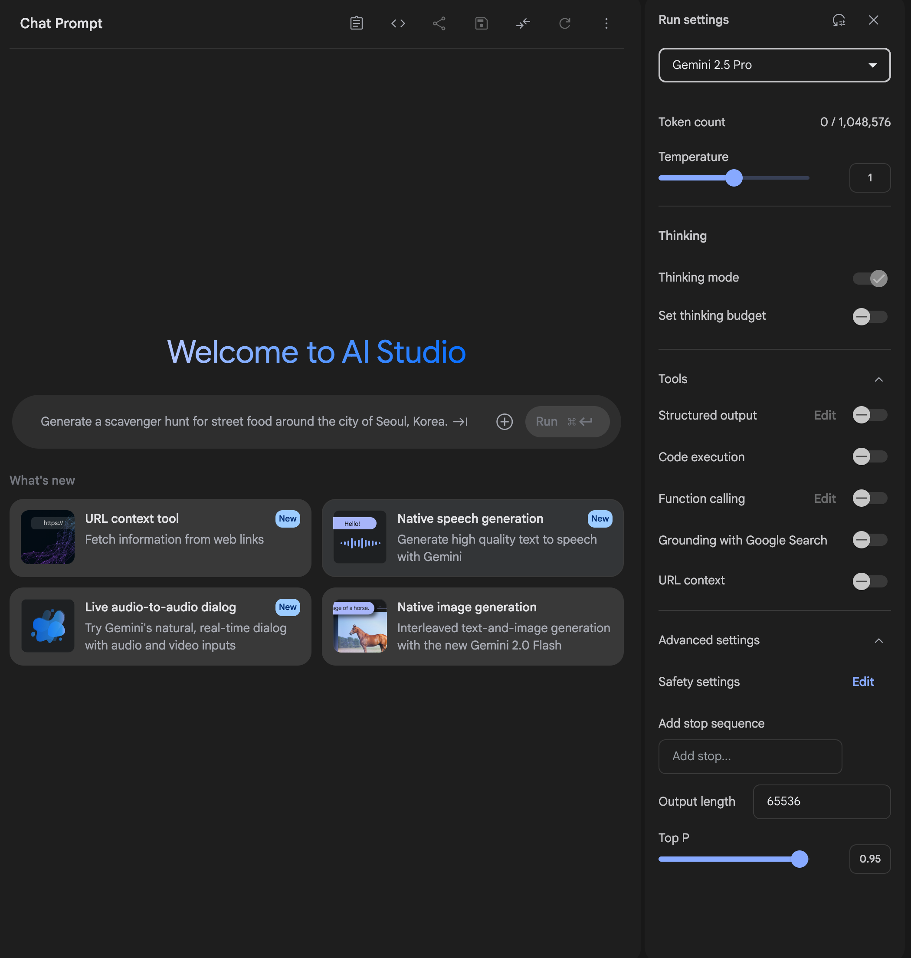Click the refresh/clear chat icon
The image size is (911, 958).
[565, 23]
